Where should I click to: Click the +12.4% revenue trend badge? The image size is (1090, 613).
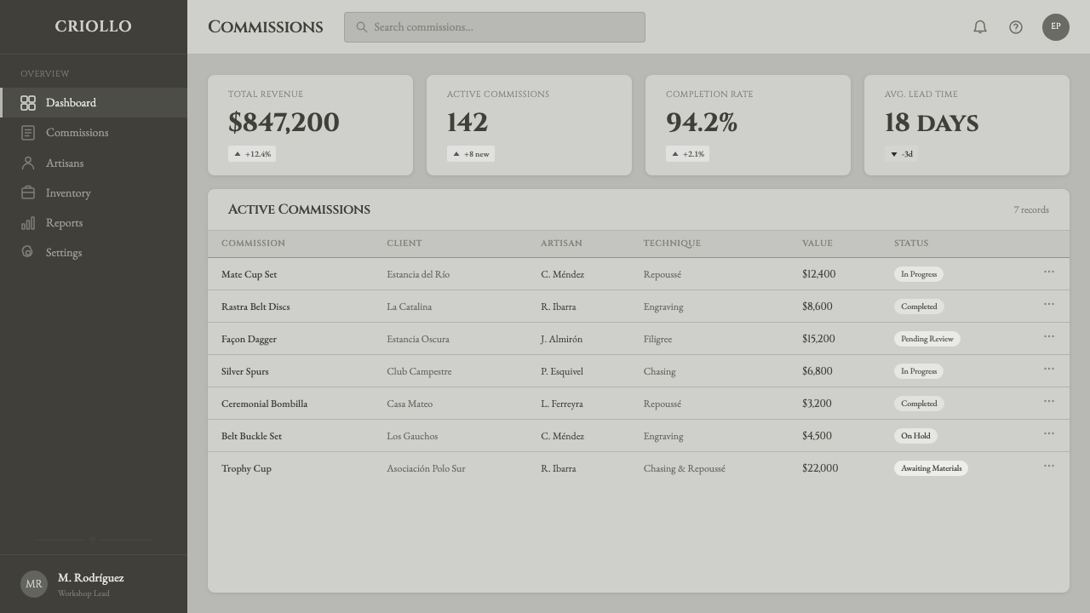pos(252,154)
